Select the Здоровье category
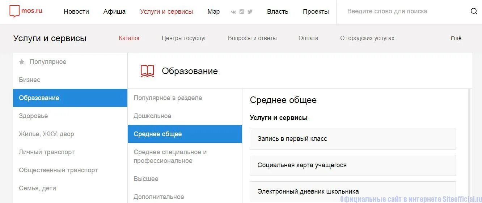482x203 pixels. coord(70,116)
